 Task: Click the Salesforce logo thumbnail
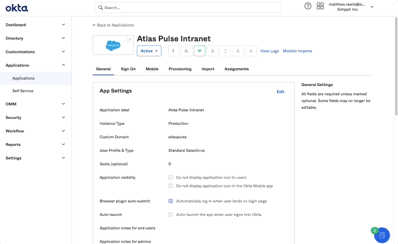(x=113, y=45)
